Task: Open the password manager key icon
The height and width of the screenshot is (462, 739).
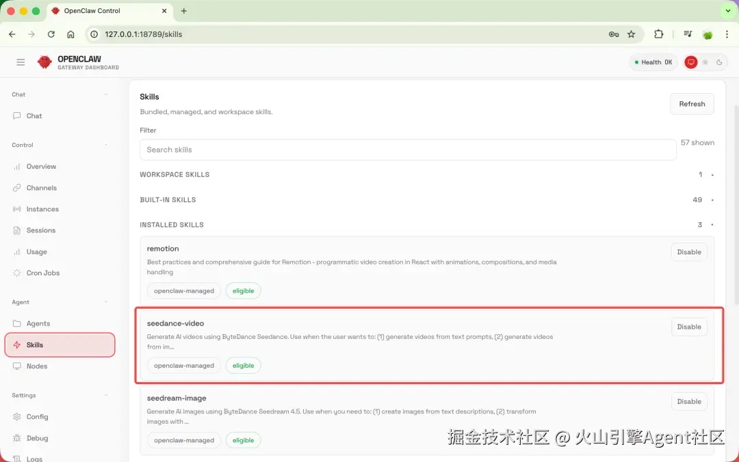Action: (x=613, y=34)
